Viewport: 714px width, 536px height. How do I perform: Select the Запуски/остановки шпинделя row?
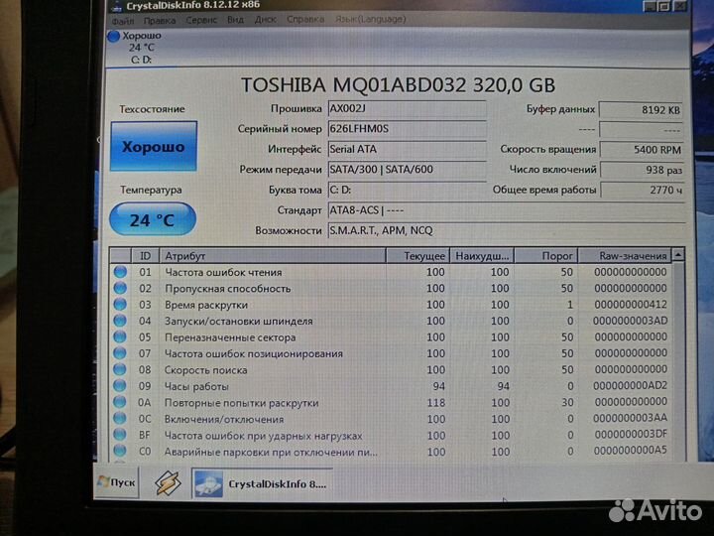coord(391,321)
